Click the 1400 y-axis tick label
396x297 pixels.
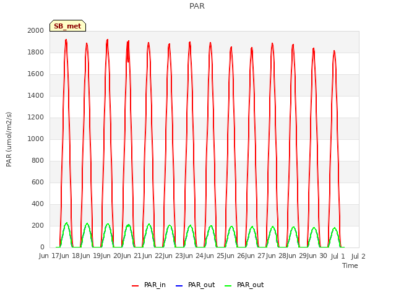(x=36, y=95)
